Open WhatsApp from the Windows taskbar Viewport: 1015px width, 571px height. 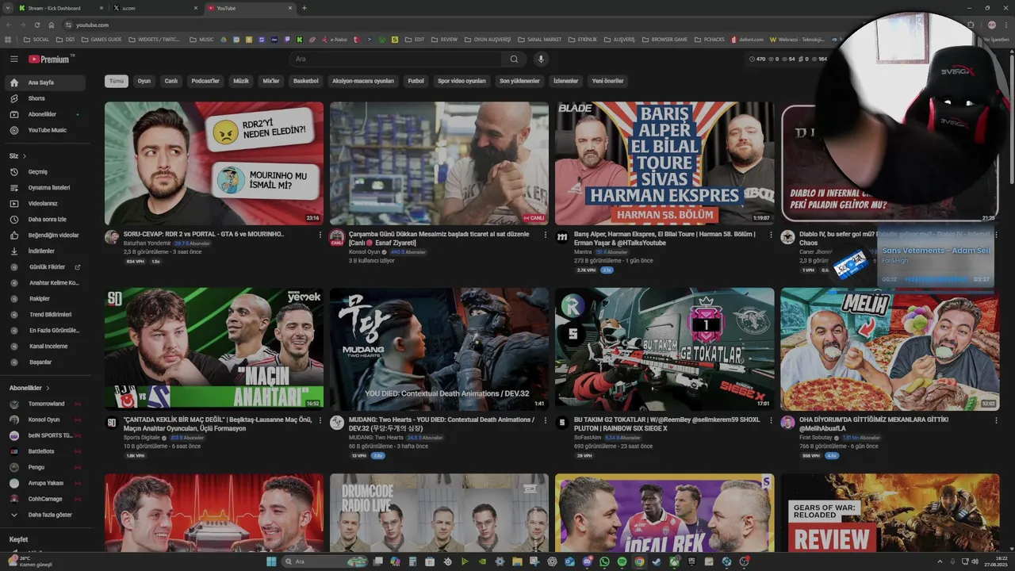(x=604, y=561)
